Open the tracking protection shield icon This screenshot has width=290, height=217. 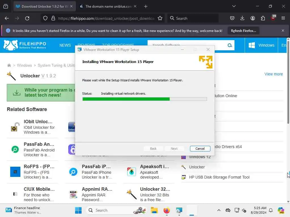pos(45,18)
